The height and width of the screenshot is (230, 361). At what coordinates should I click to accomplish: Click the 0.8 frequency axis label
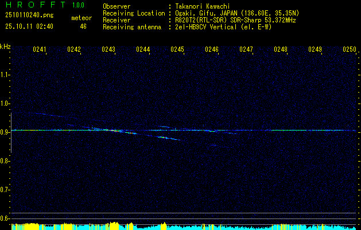coord(5,161)
